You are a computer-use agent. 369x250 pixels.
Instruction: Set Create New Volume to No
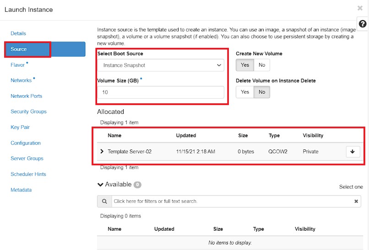click(x=262, y=65)
